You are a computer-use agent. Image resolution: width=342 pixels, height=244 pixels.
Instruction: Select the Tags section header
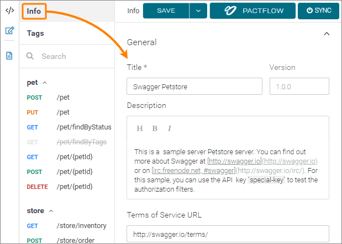pos(35,33)
